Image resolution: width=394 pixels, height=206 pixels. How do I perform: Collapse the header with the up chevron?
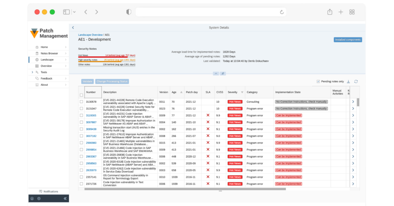[216, 74]
